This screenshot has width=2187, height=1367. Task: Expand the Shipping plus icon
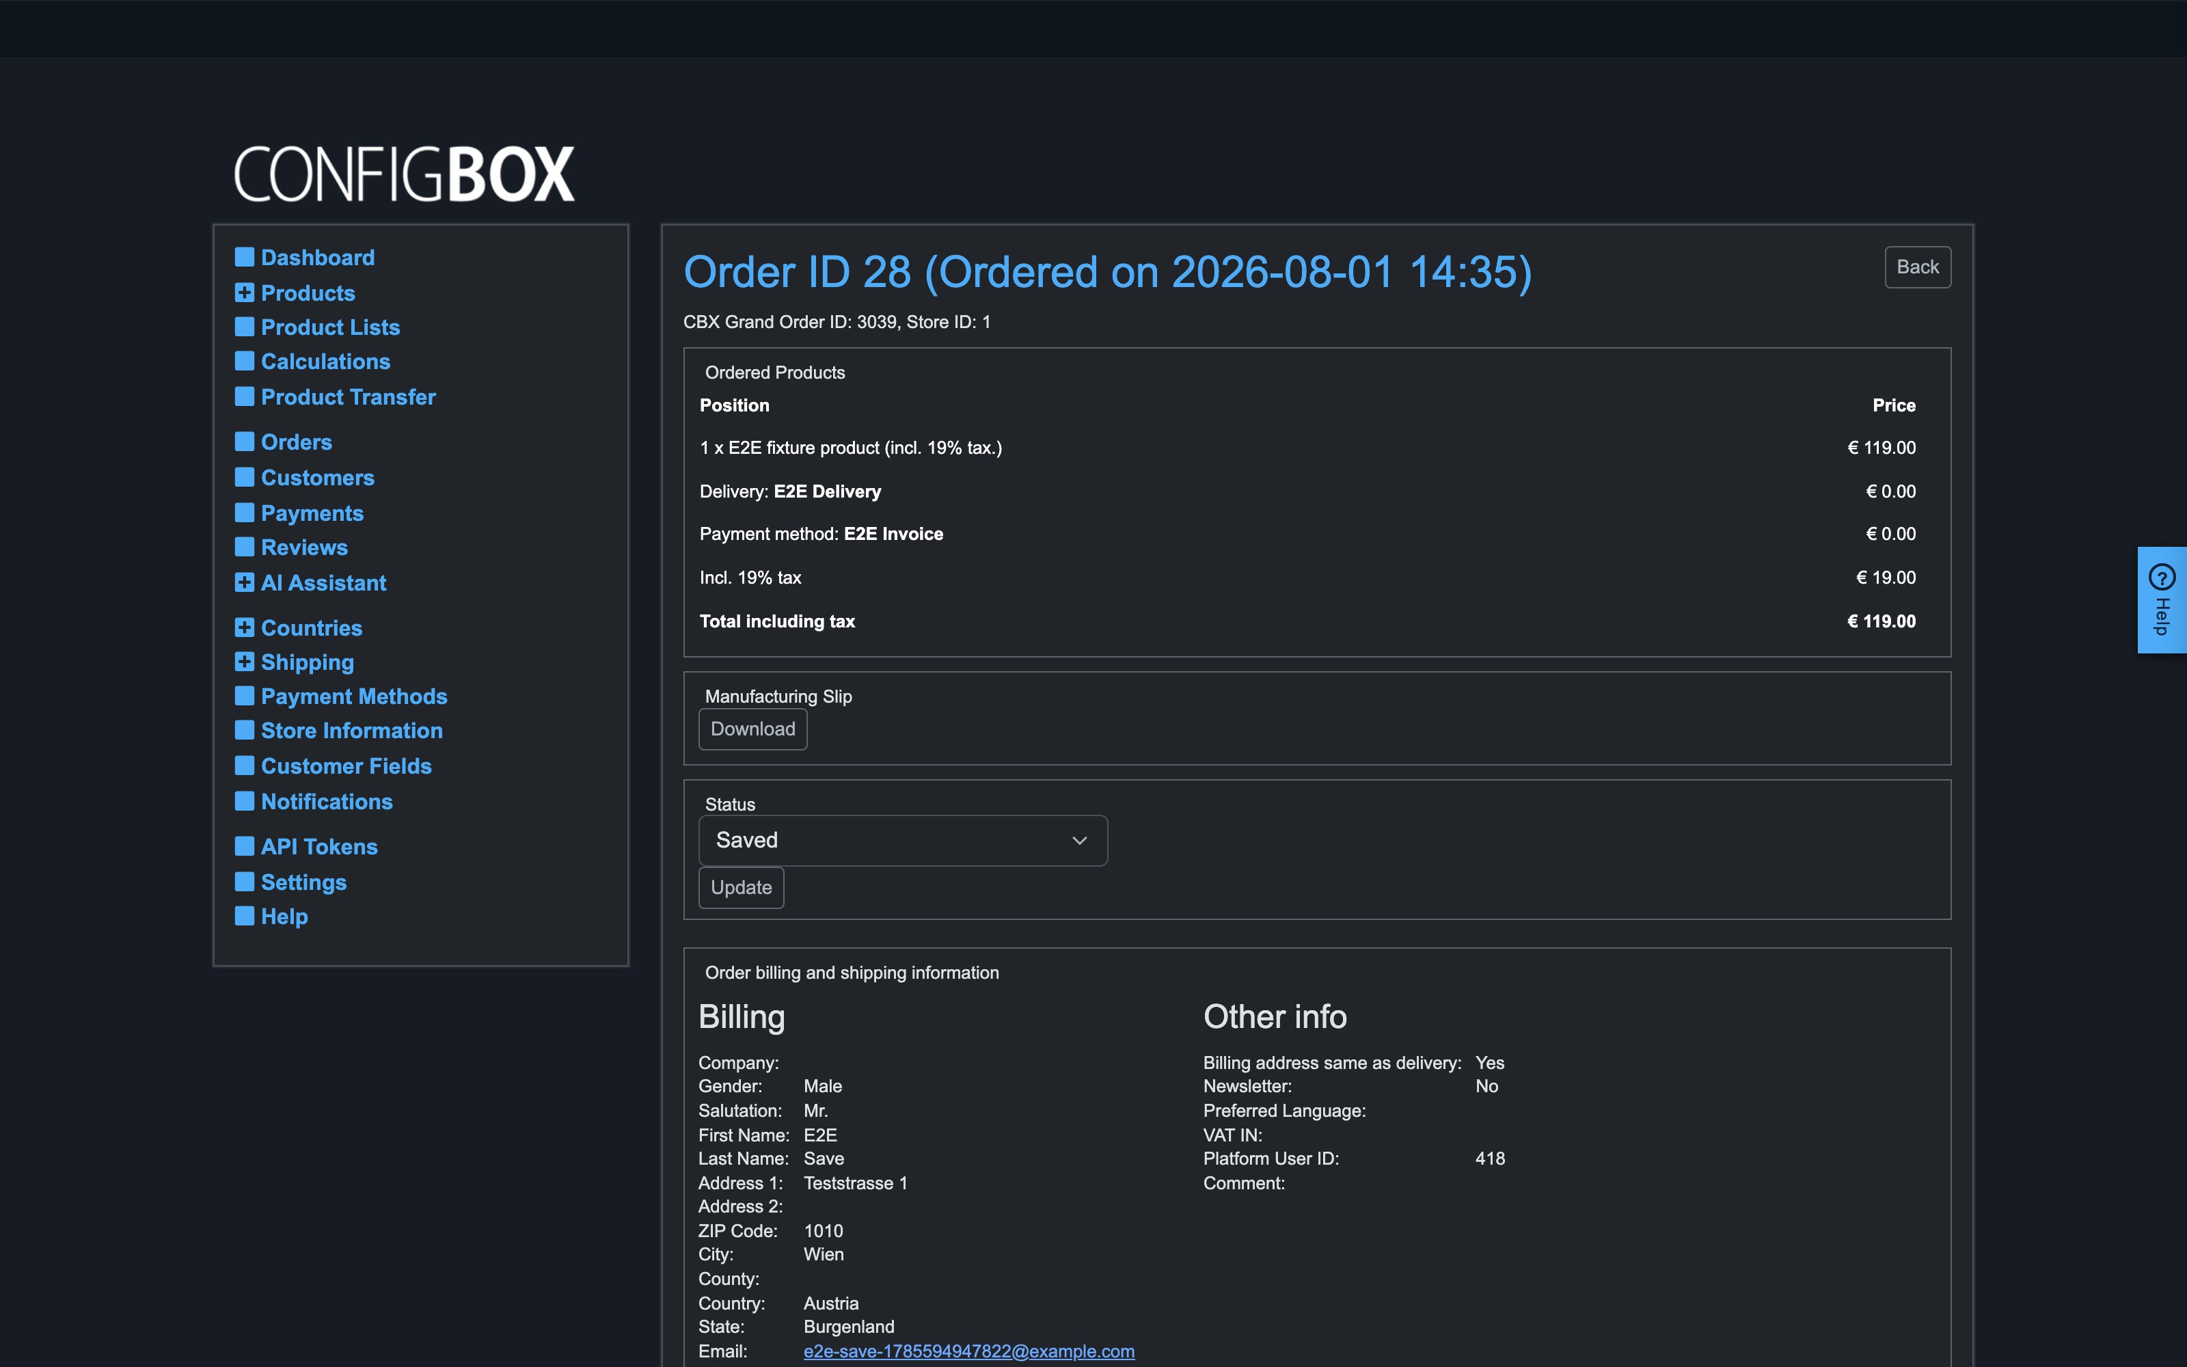click(244, 662)
